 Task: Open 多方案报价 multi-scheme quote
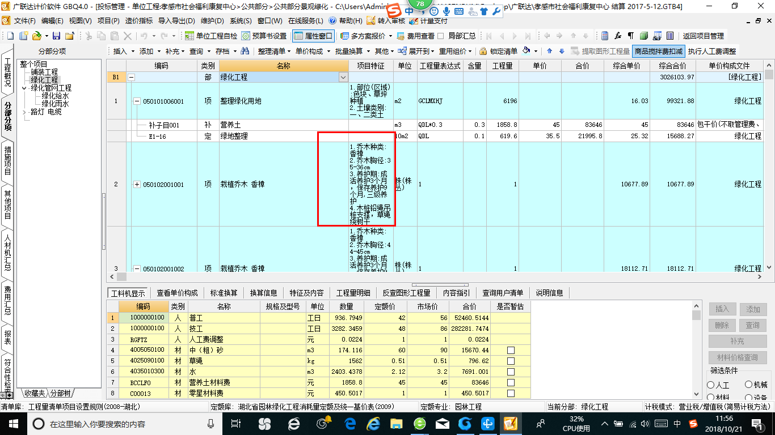367,36
